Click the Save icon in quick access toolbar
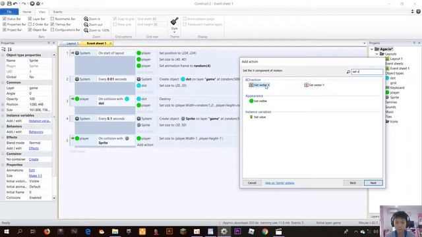 point(9,3)
